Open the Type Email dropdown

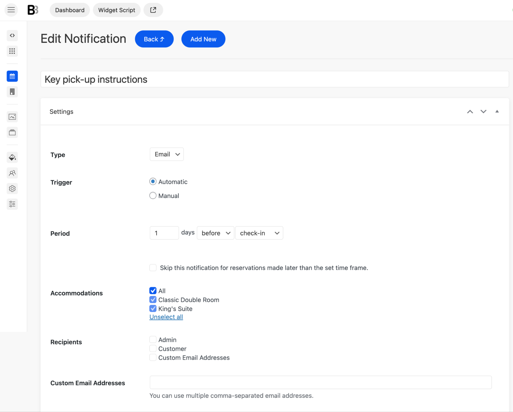(167, 154)
